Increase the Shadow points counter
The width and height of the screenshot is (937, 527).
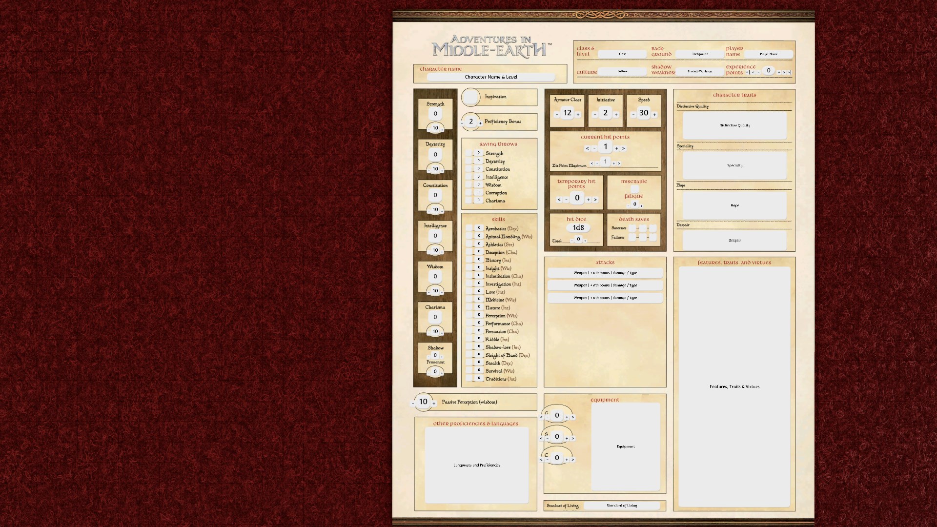[x=442, y=357]
